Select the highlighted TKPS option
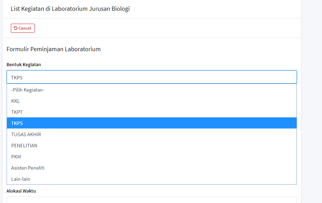 pos(17,123)
